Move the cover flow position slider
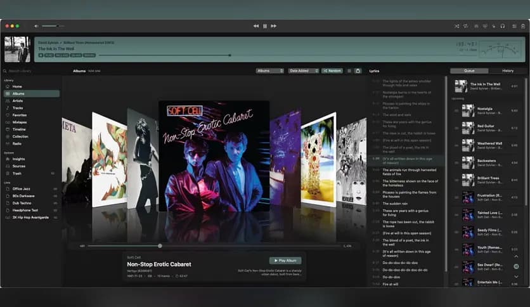This screenshot has width=530, height=307. [160, 246]
